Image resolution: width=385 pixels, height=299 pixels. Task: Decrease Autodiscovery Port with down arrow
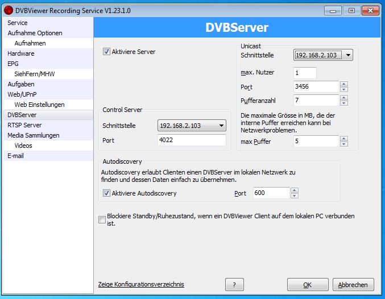[295, 196]
